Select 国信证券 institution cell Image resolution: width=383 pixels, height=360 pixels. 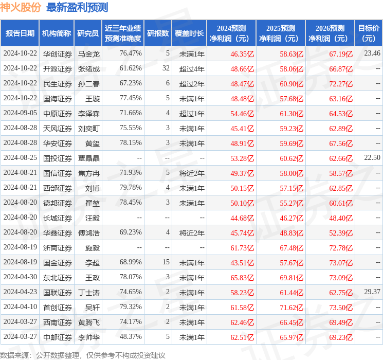point(58,173)
